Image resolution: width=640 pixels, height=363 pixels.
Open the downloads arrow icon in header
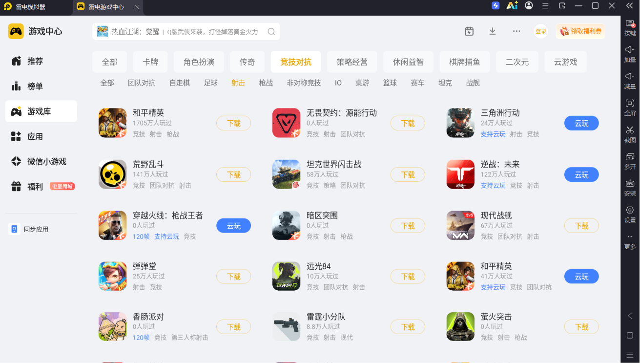click(493, 31)
